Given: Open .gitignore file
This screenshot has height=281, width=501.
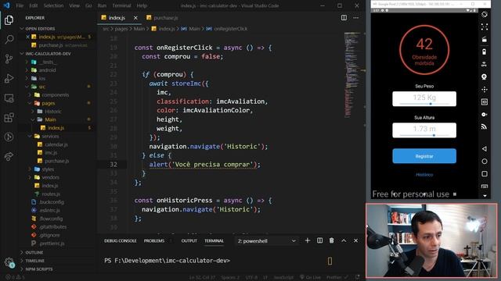Looking at the screenshot, I should pyautogui.click(x=49, y=235).
